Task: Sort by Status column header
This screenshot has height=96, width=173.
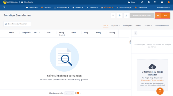Action: tap(12, 33)
